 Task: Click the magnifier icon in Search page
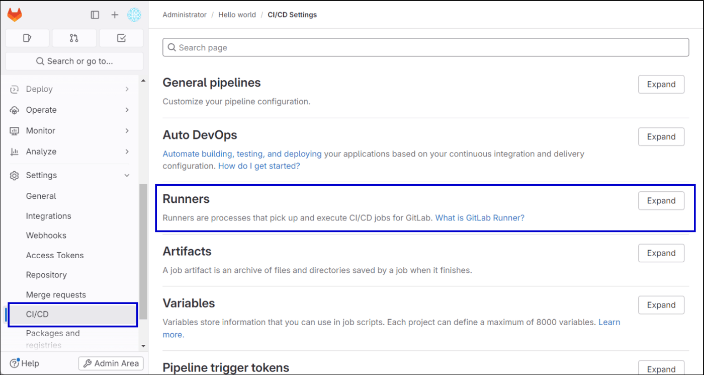coord(172,47)
